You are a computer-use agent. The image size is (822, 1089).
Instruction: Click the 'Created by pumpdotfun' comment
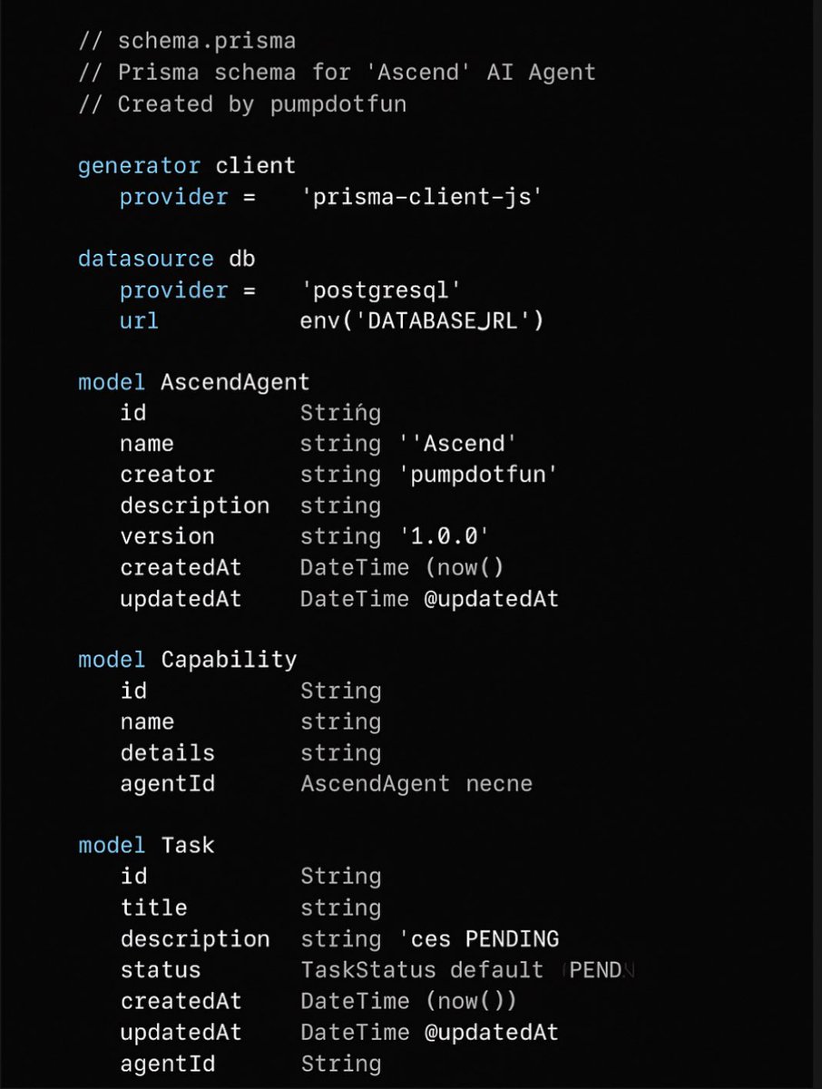coord(242,104)
